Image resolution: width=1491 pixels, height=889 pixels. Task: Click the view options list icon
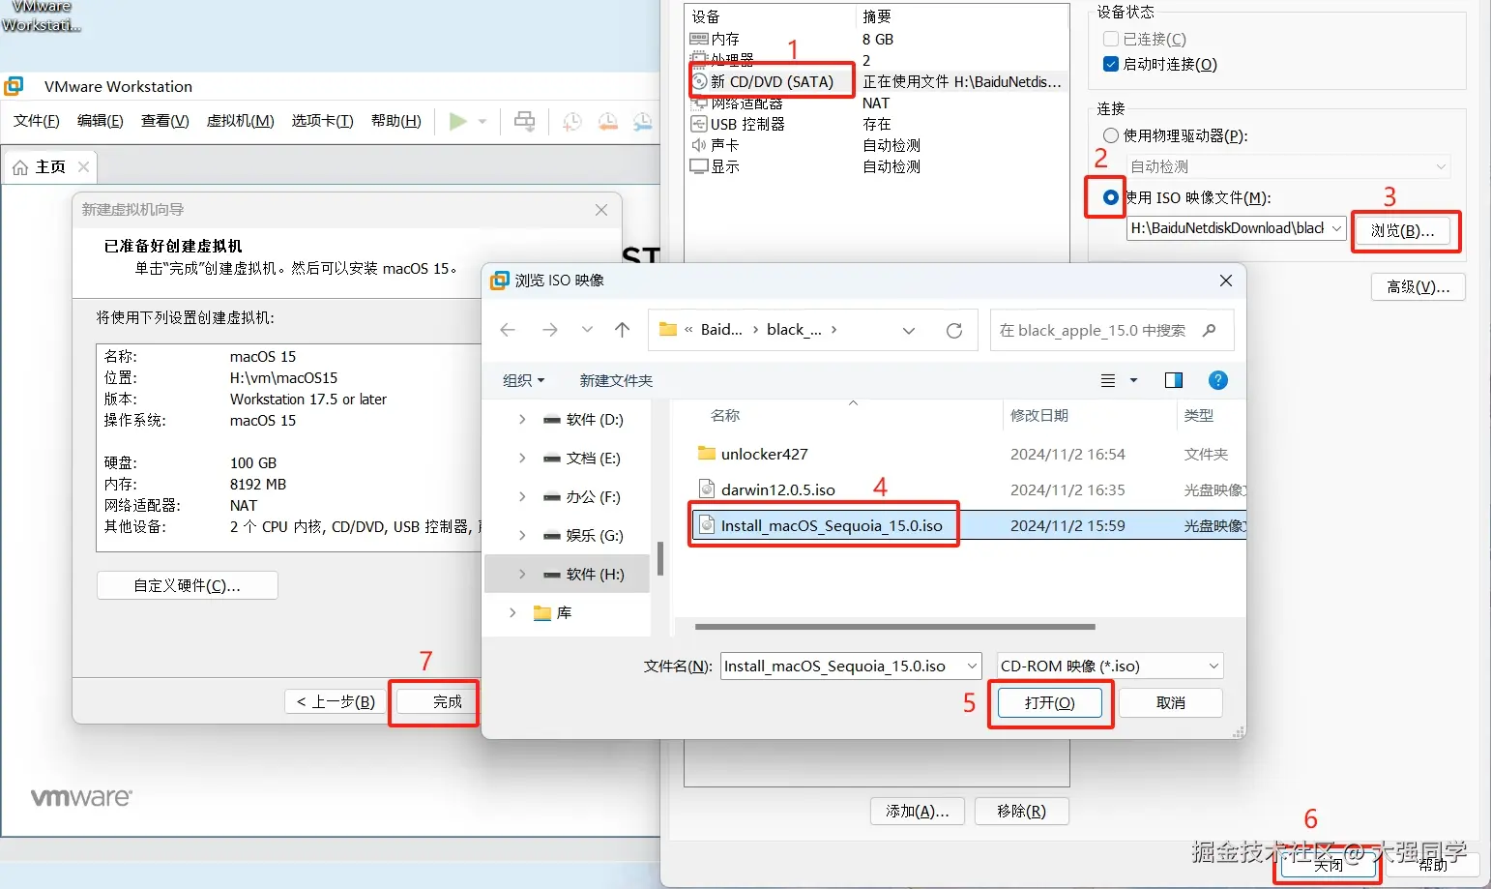(1108, 380)
